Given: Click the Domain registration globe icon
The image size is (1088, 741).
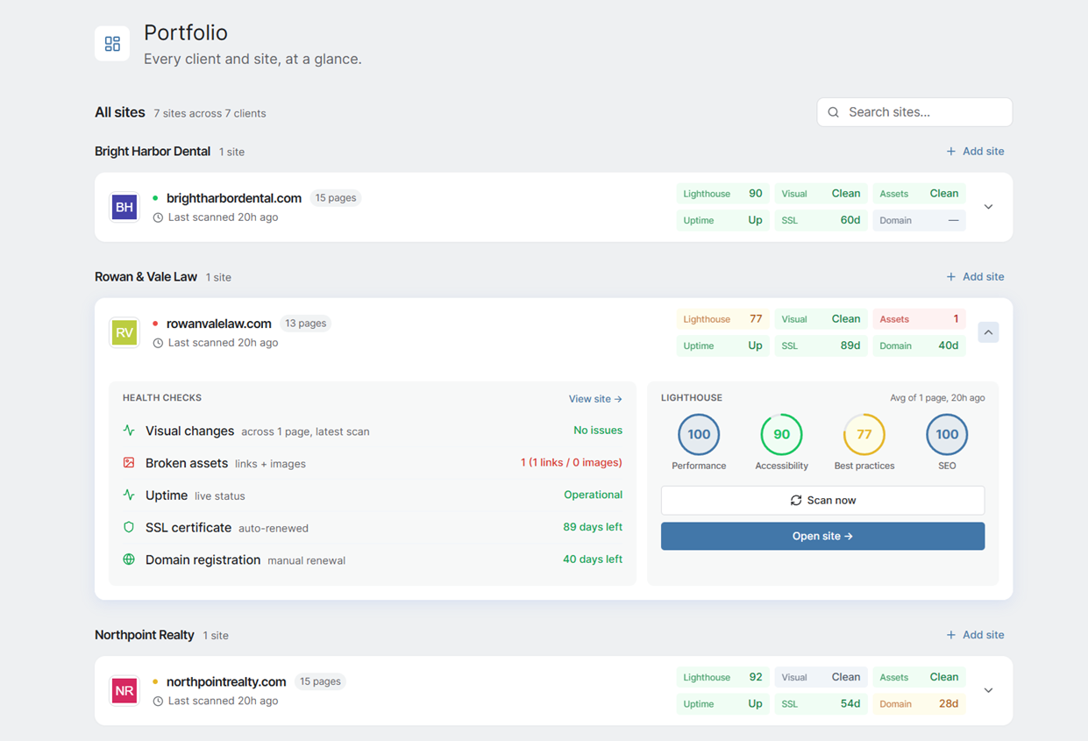Looking at the screenshot, I should click(x=129, y=559).
